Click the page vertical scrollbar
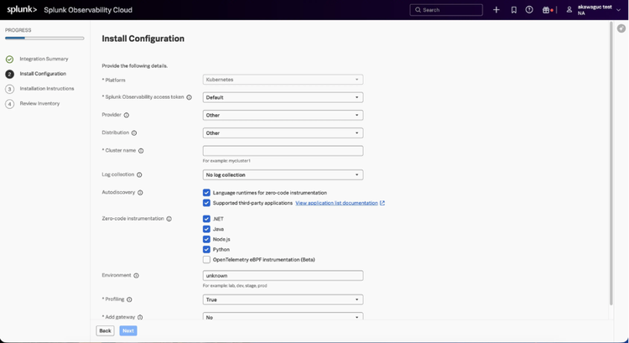This screenshot has width=629, height=343. click(611, 164)
